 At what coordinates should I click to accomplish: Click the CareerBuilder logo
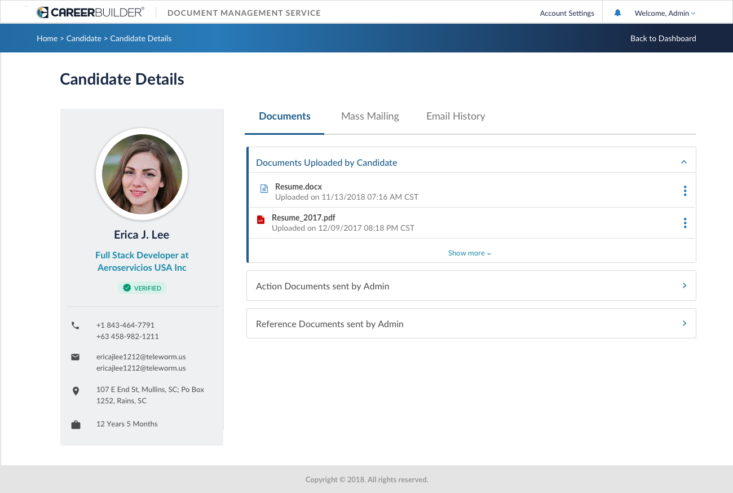(90, 12)
